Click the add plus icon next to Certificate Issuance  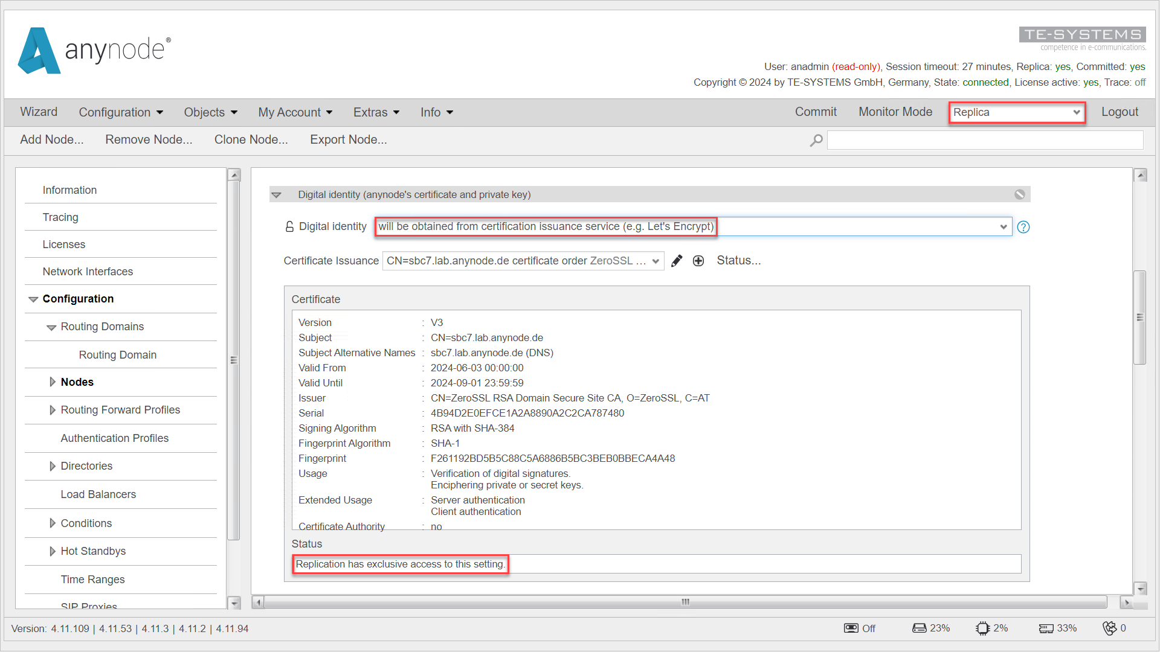[697, 261]
